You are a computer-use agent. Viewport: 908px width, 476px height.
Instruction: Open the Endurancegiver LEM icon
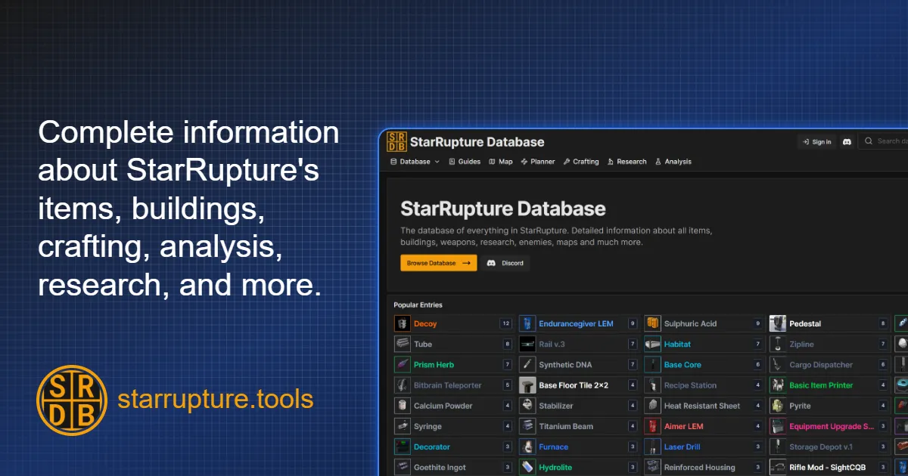(x=527, y=323)
